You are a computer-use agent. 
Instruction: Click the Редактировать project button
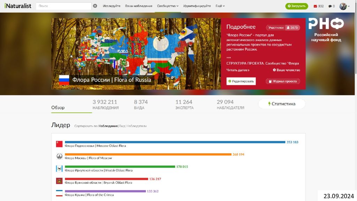[241, 81]
